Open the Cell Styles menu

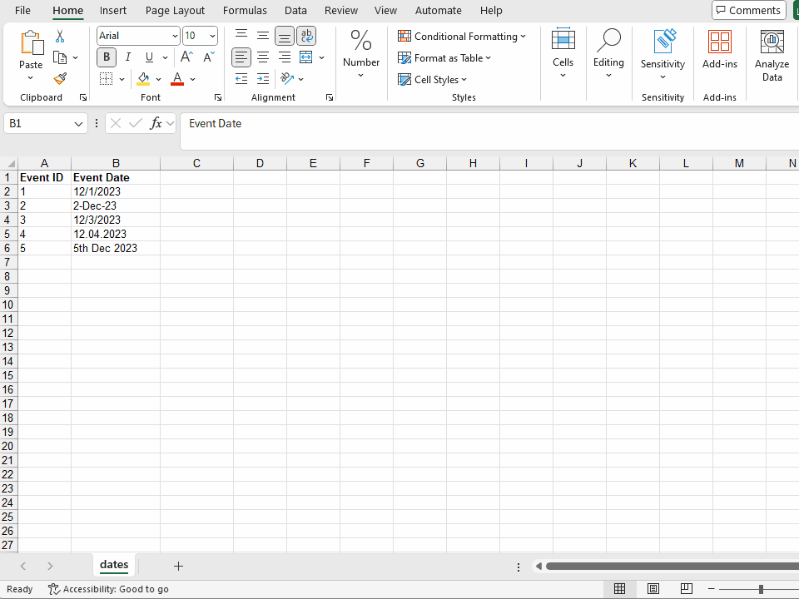[x=432, y=80]
